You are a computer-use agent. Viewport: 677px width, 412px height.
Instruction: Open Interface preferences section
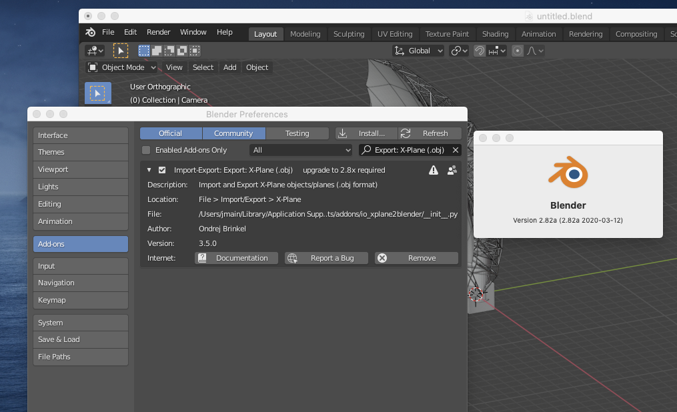coord(81,135)
